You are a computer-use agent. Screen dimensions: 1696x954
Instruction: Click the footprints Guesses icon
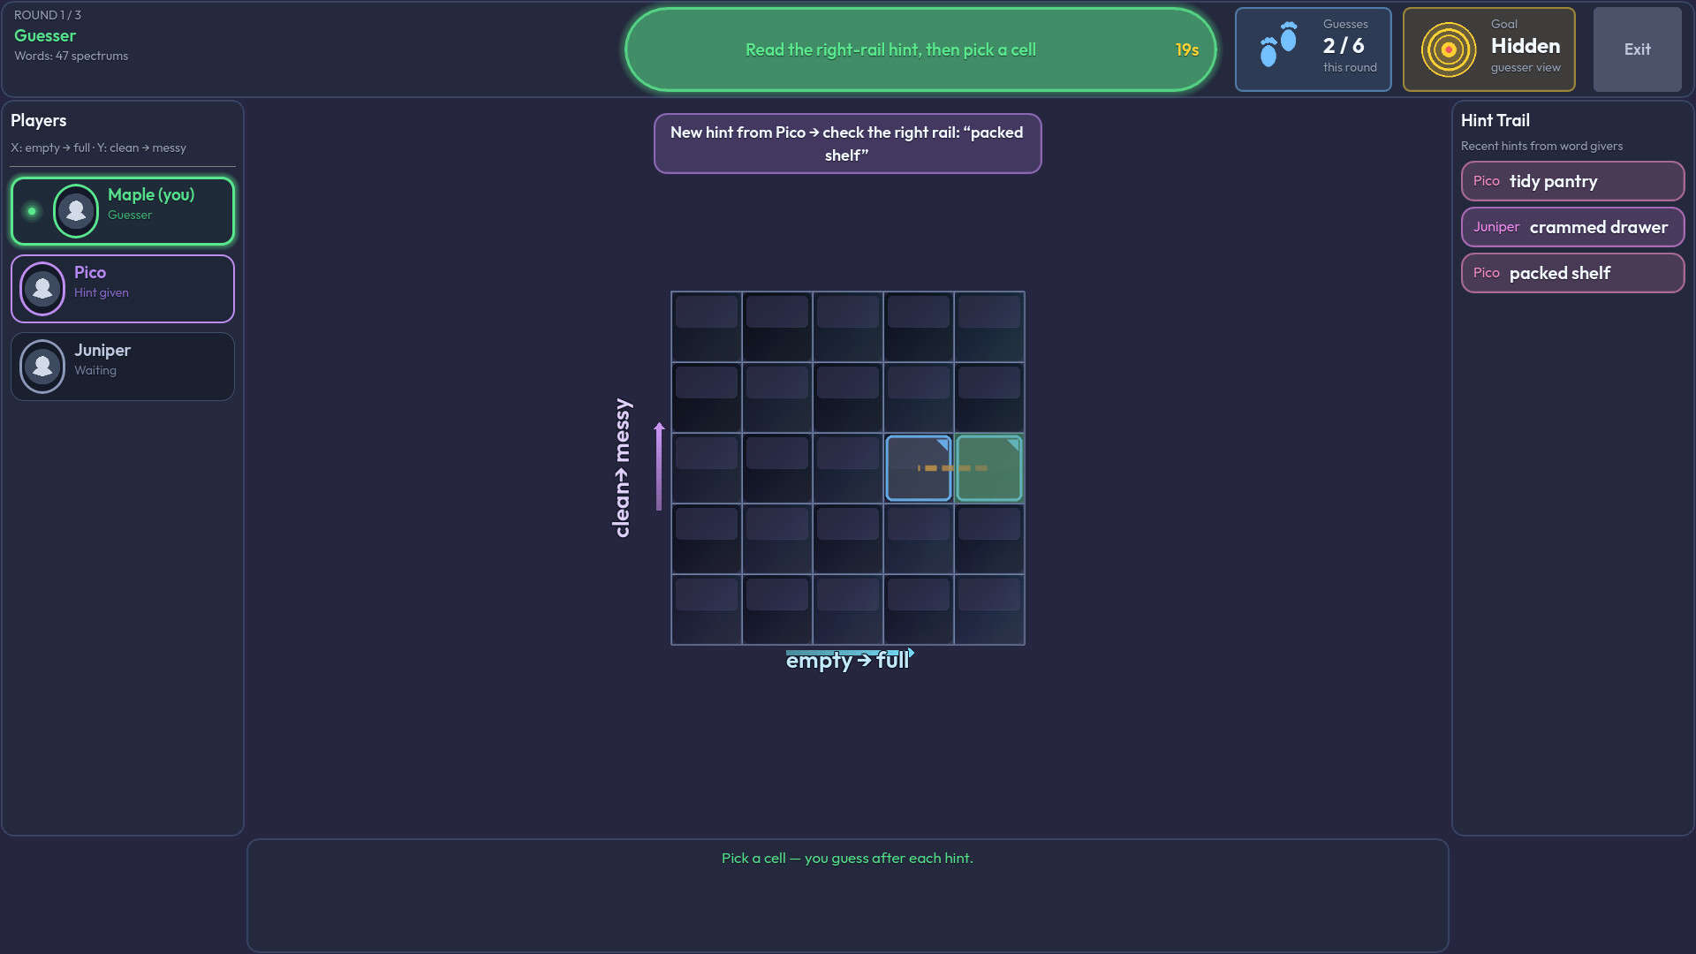point(1278,45)
